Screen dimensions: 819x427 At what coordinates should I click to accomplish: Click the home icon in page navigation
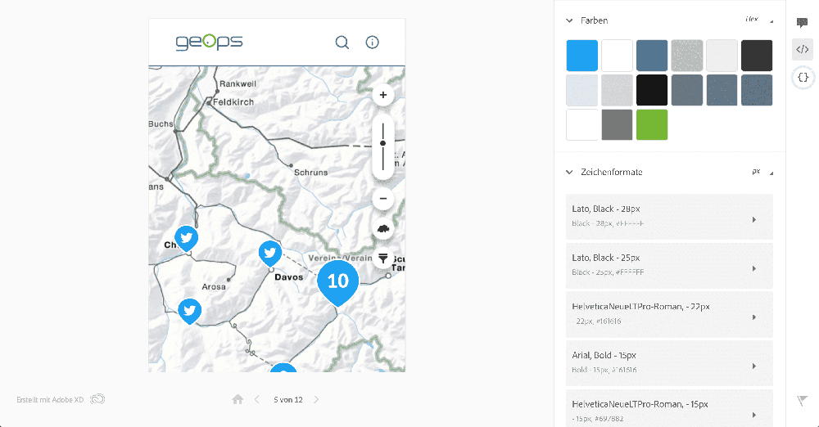pyautogui.click(x=238, y=399)
